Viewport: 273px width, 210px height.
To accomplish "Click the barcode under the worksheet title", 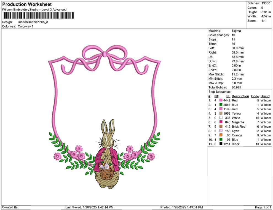I will (38, 15).
